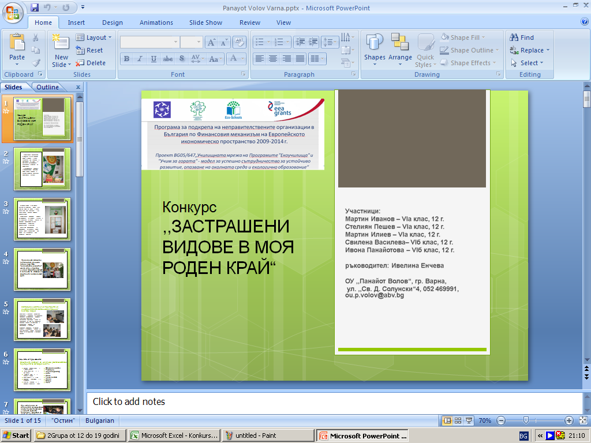Toggle Italic formatting

pyautogui.click(x=140, y=59)
